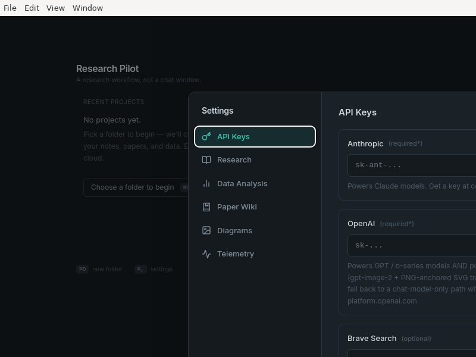Screen dimensions: 476x357
Task: Select the API Keys settings tab
Action: 255,137
